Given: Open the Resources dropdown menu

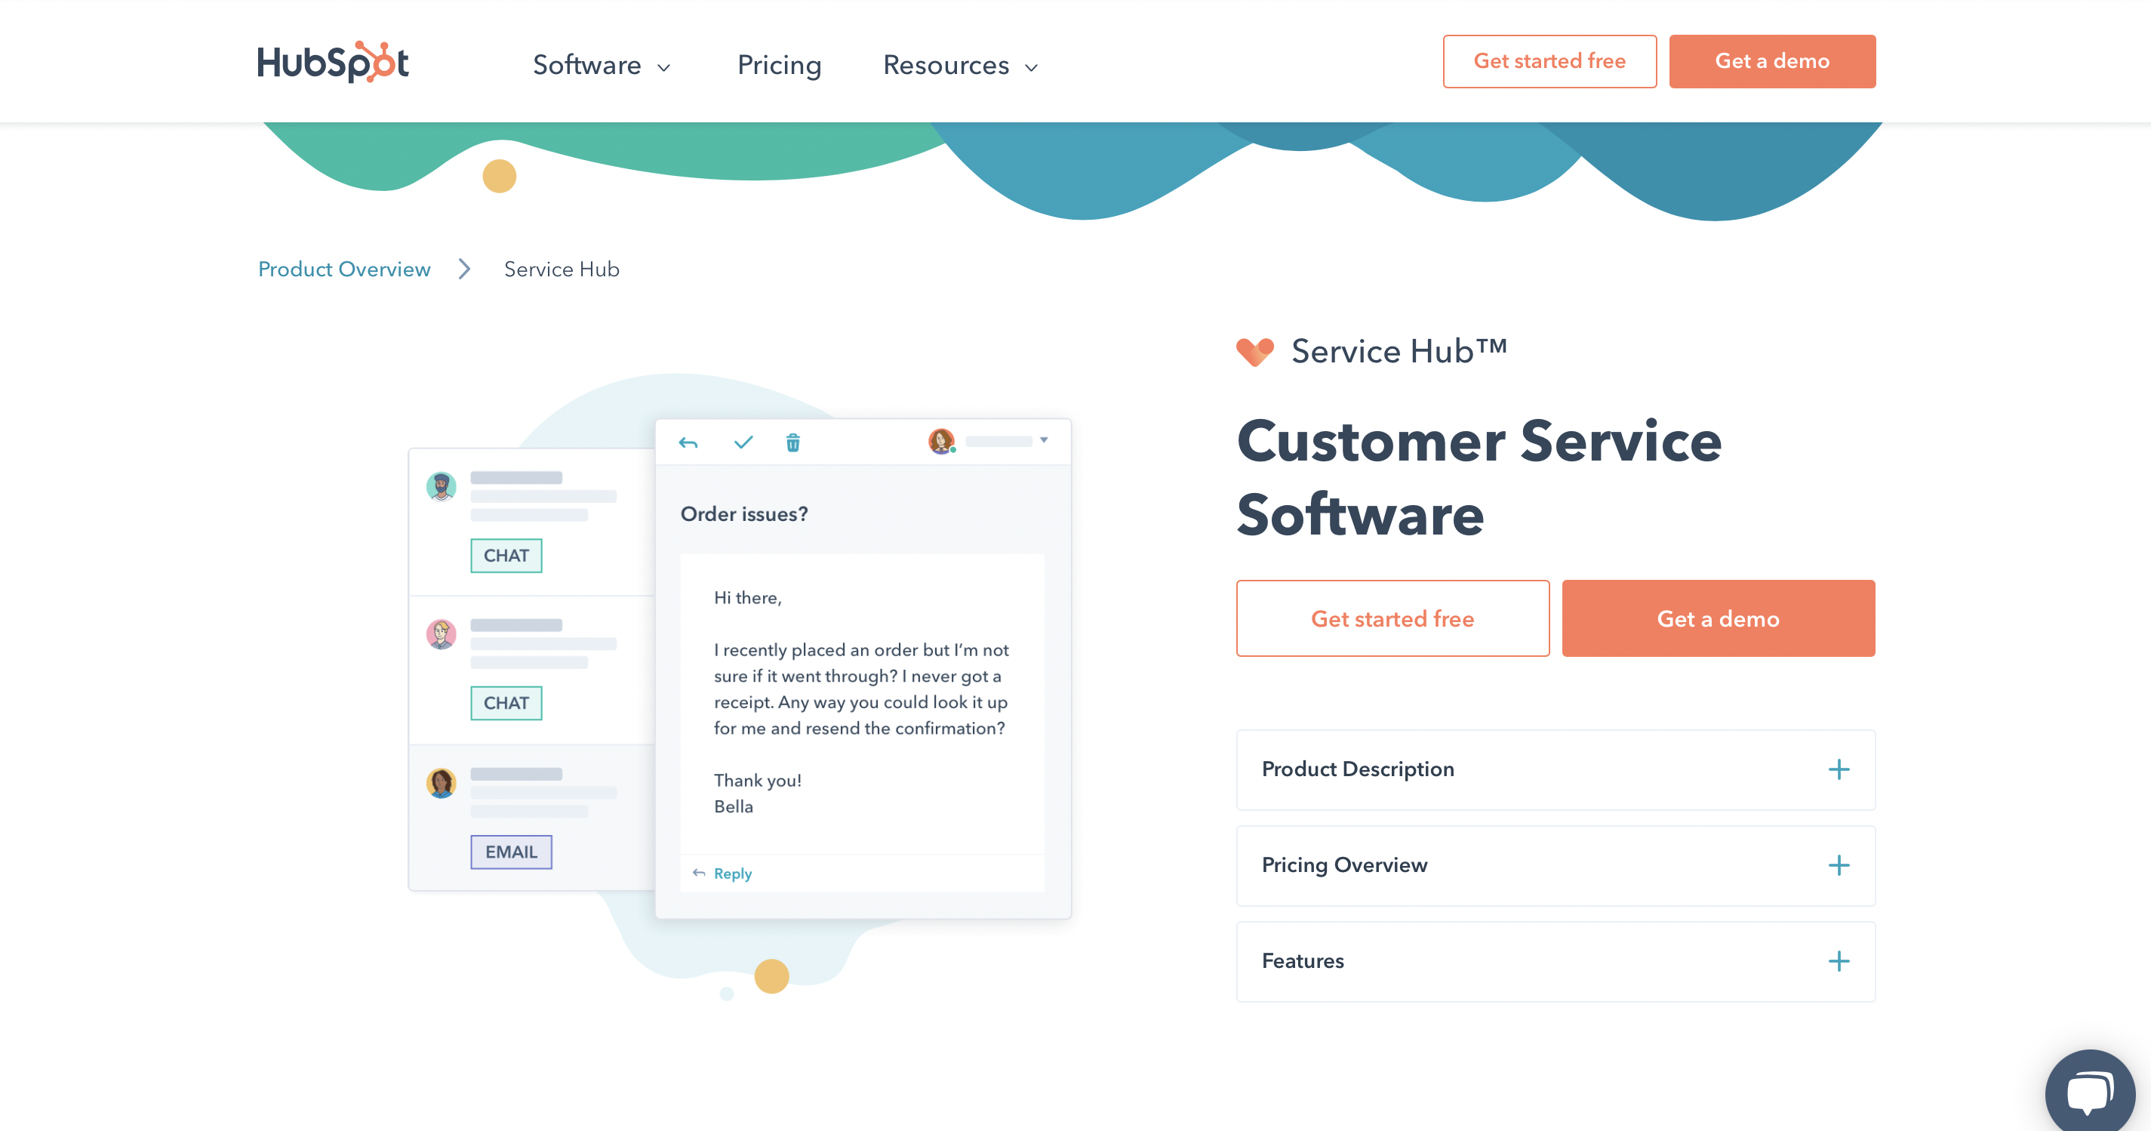Looking at the screenshot, I should click(x=960, y=65).
